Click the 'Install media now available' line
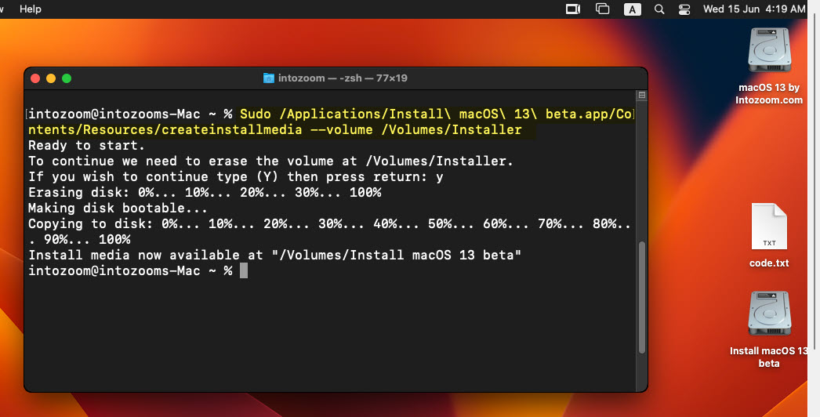 pos(274,255)
